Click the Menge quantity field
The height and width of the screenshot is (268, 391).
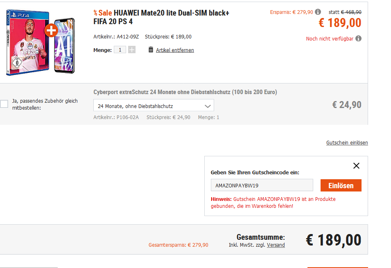(x=120, y=50)
